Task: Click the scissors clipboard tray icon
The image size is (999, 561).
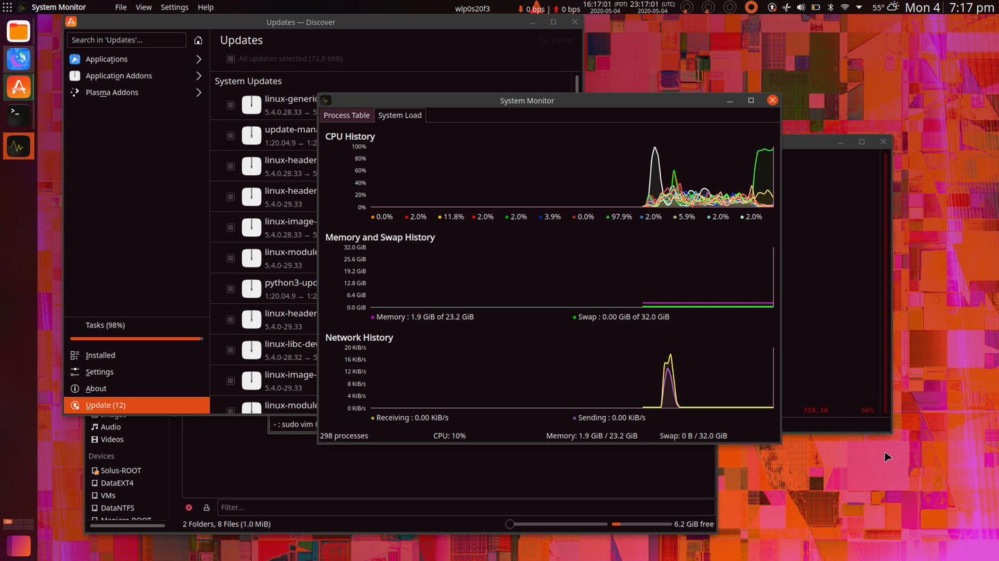Action: click(786, 8)
